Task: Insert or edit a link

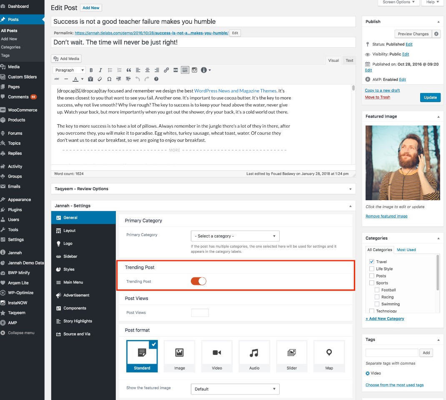Action: tap(166, 70)
